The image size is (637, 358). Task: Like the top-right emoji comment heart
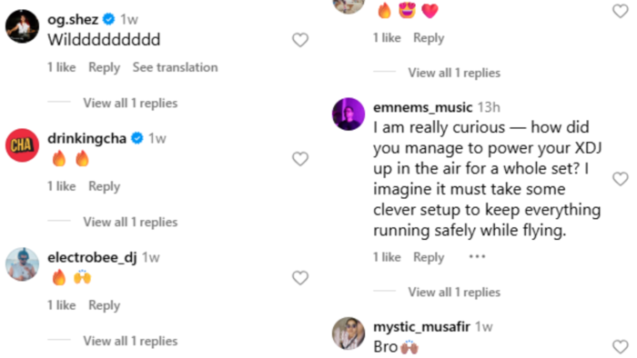click(621, 11)
